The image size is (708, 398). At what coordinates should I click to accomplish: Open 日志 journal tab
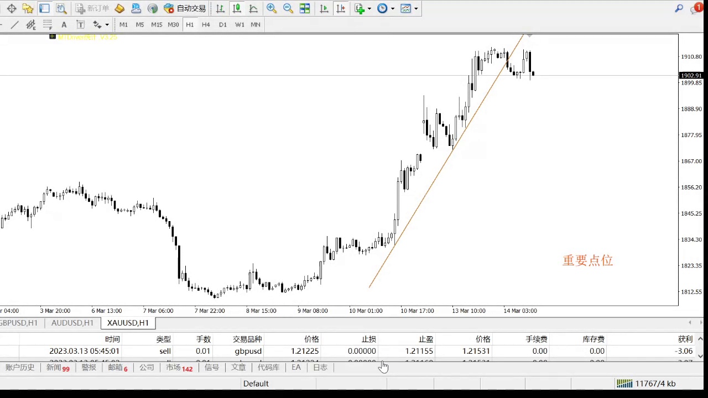320,368
